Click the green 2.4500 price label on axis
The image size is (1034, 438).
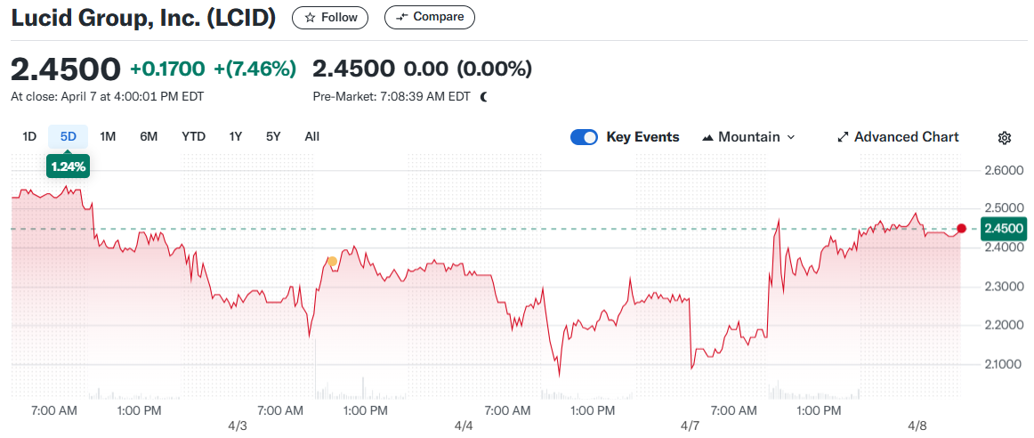[x=1004, y=229]
